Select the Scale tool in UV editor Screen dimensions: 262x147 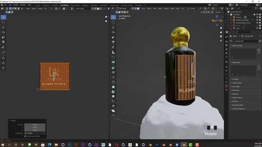pos(3,37)
